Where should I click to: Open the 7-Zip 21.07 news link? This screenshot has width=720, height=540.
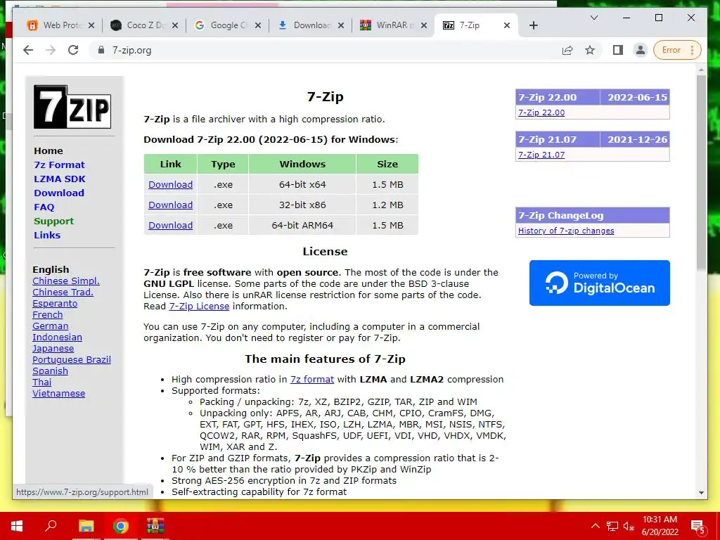[x=541, y=155]
